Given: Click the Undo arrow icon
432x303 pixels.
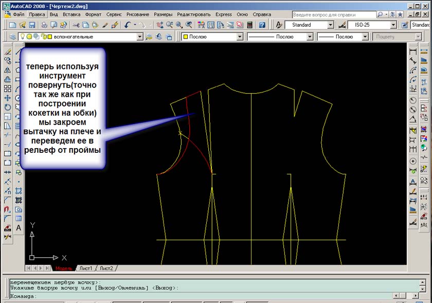Looking at the screenshot, I should 127,25.
